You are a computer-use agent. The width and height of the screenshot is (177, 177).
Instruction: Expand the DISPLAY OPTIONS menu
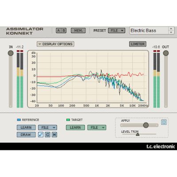point(55,44)
